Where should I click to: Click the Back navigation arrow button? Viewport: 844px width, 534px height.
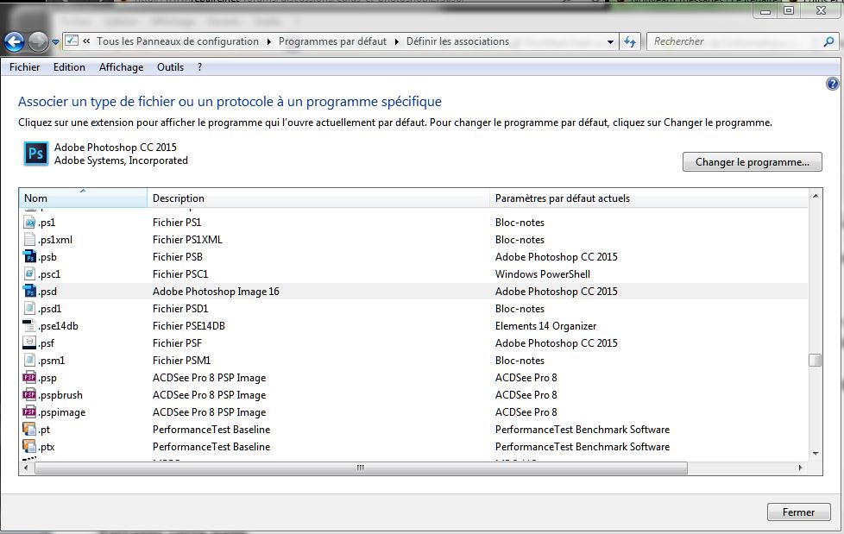pyautogui.click(x=15, y=42)
